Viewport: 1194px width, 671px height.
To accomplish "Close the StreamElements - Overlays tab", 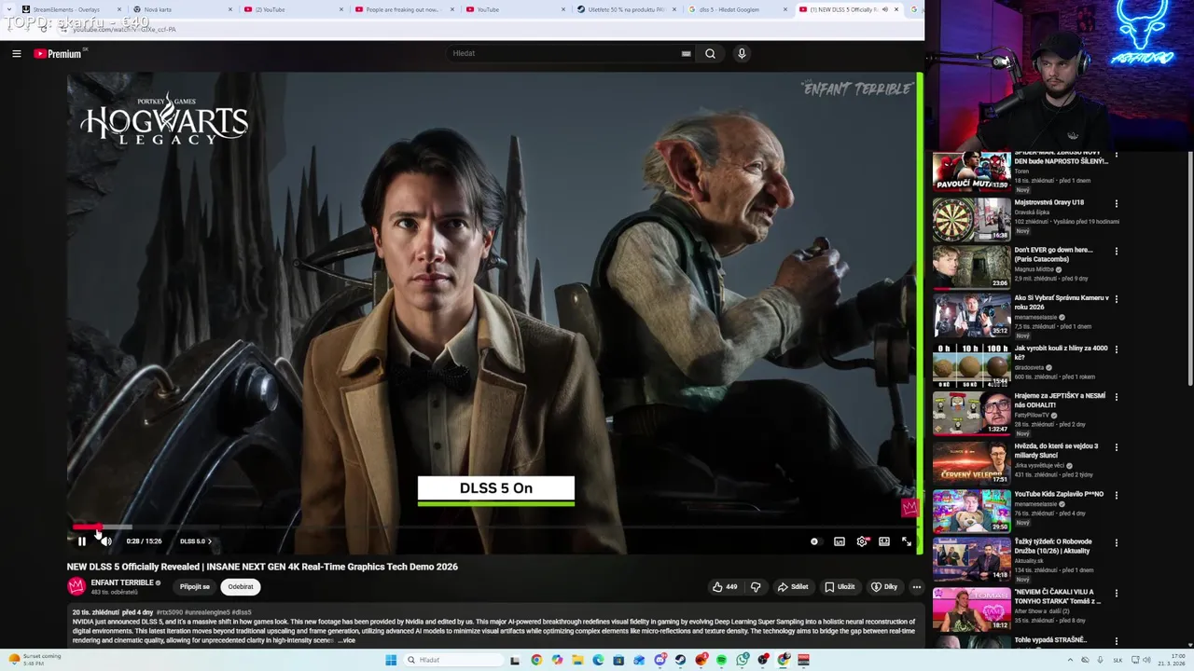I will pos(118,9).
